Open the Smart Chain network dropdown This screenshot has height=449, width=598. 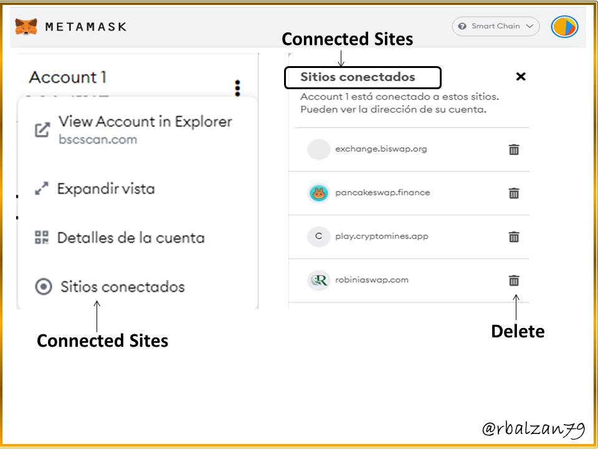click(495, 26)
